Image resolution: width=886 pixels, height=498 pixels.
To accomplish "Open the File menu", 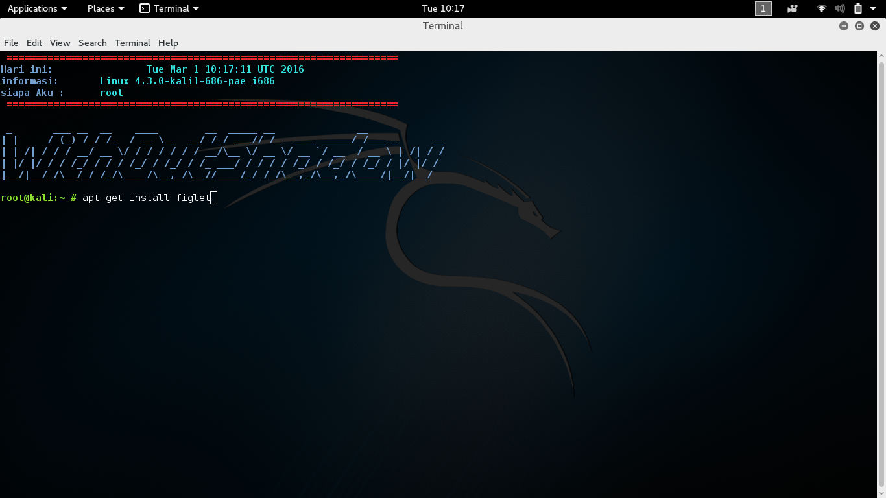I will pyautogui.click(x=11, y=43).
